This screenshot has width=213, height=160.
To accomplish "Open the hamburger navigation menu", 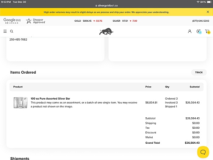I will tap(5, 31).
